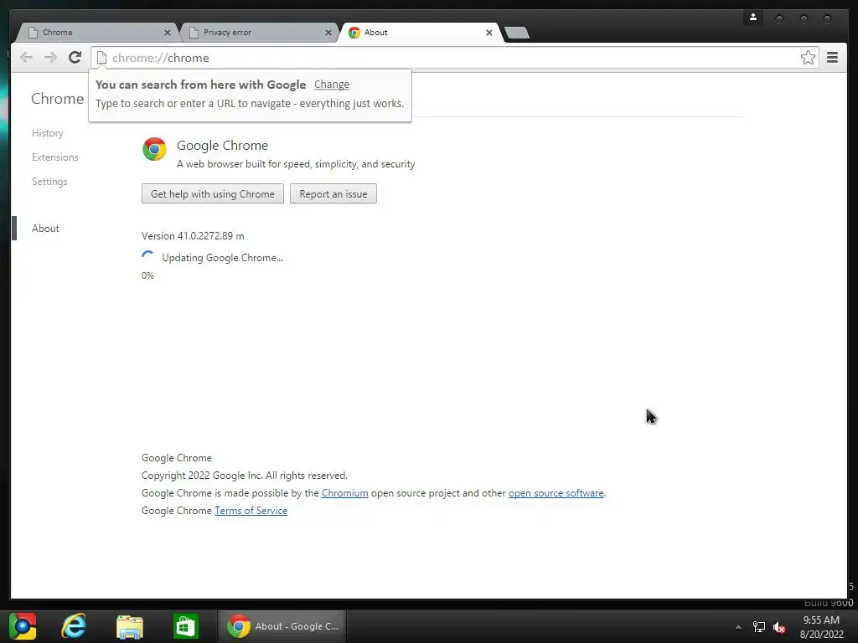The image size is (858, 643).
Task: Click the page icon in the address bar
Action: [x=101, y=58]
